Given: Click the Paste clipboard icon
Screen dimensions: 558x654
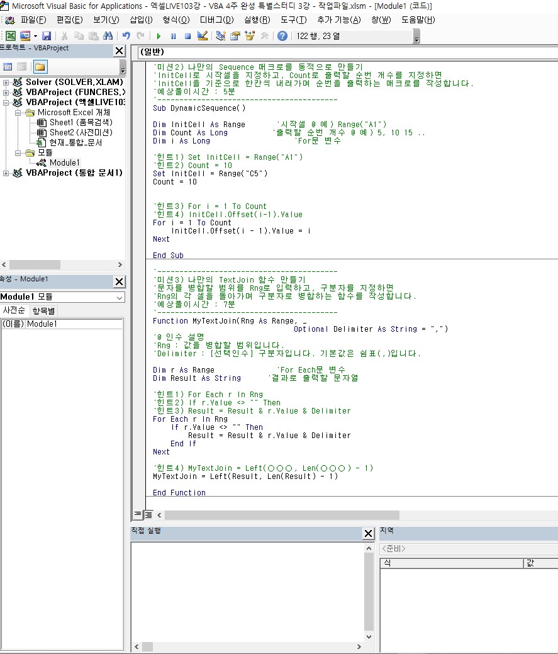Looking at the screenshot, I should click(93, 37).
